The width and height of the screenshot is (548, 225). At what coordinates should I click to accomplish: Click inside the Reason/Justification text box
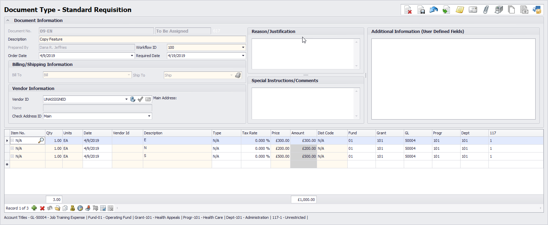coord(303,54)
